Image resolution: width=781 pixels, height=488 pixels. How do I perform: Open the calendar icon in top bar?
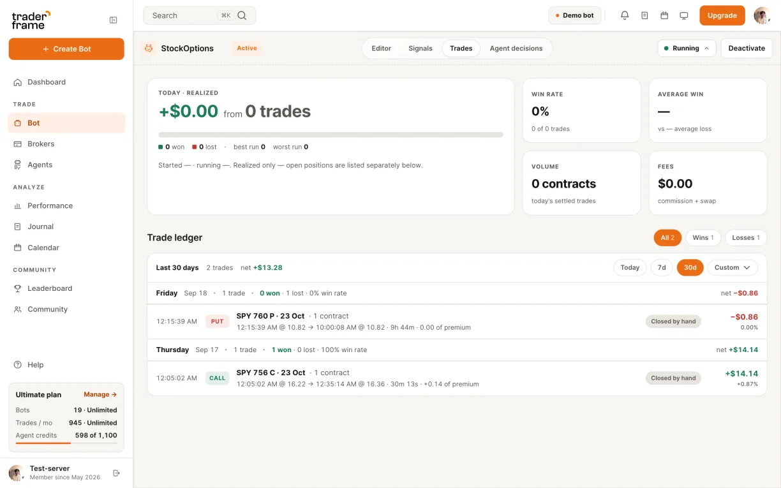click(664, 15)
